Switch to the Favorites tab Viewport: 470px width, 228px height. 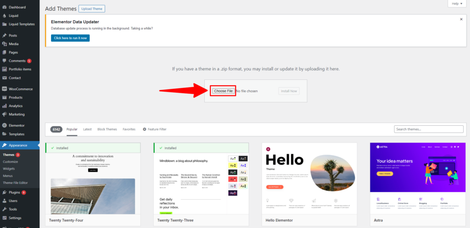[129, 129]
